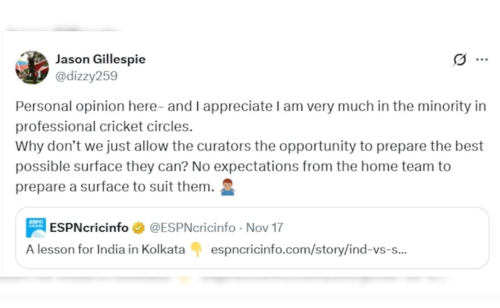Click the gold verified badge
This screenshot has width=500, height=308.
click(138, 228)
